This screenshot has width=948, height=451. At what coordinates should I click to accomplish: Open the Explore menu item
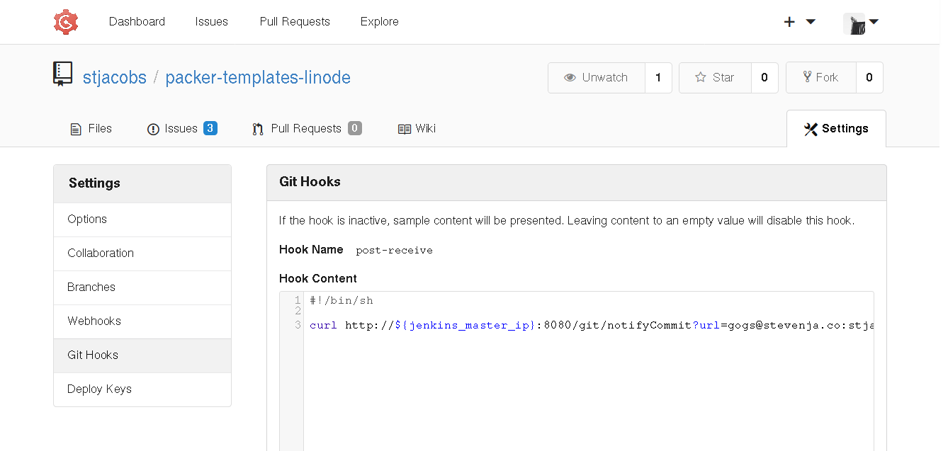(379, 22)
